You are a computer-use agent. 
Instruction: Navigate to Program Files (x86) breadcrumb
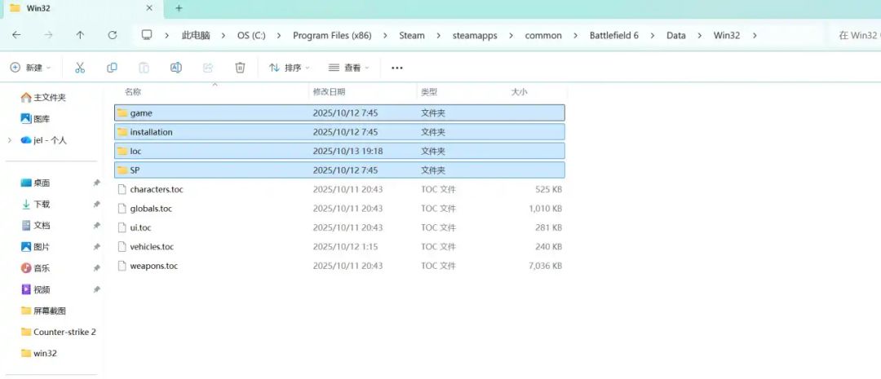(332, 35)
